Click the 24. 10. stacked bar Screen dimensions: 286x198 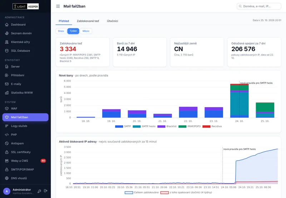pyautogui.click(x=239, y=101)
